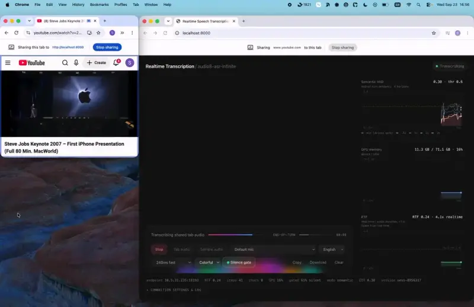Viewport: 474px width, 307px height.
Task: Close the Steve Jobs Keynote tab
Action: tap(95, 21)
